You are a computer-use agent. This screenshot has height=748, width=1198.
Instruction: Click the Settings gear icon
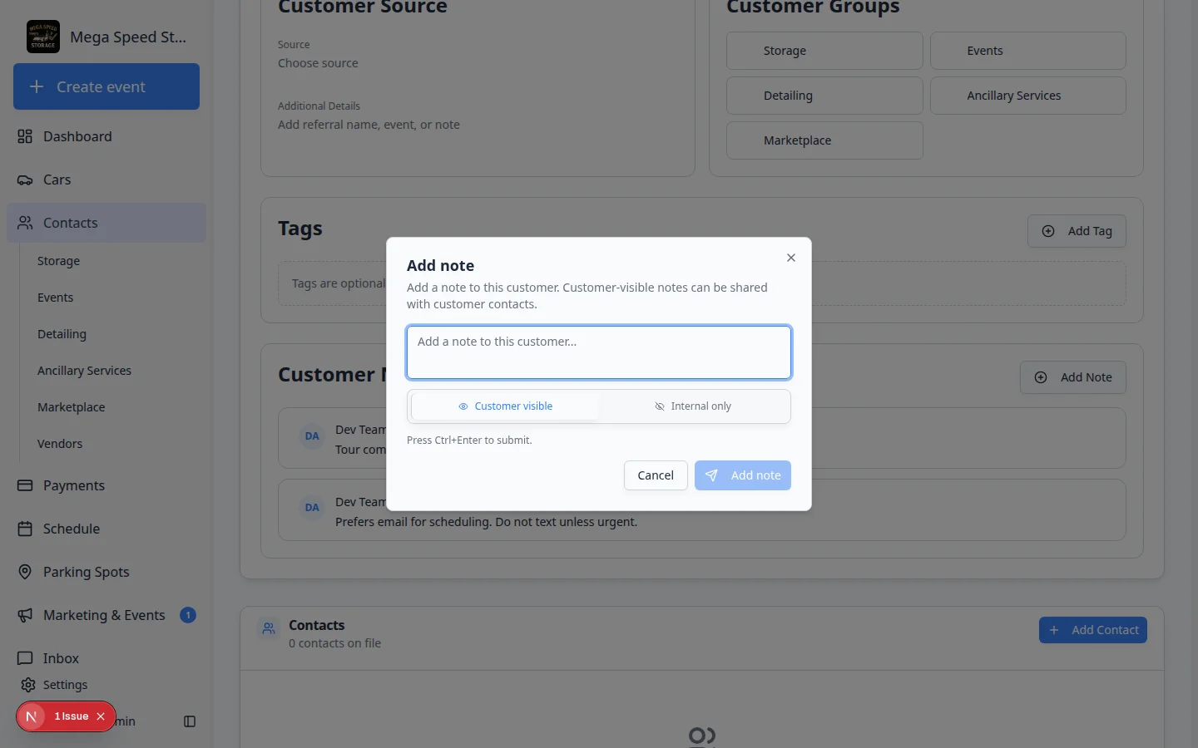[28, 685]
